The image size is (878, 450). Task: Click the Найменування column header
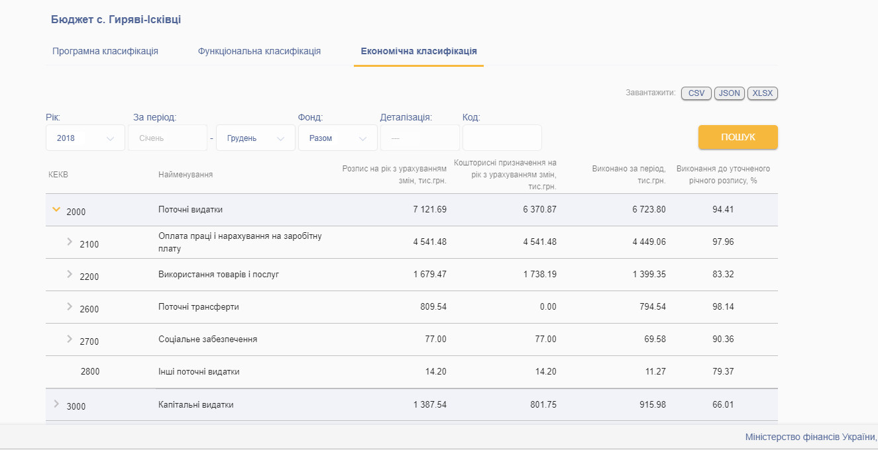pos(186,175)
